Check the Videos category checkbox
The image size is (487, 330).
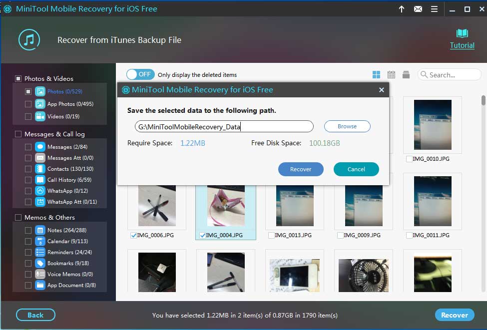tap(28, 116)
